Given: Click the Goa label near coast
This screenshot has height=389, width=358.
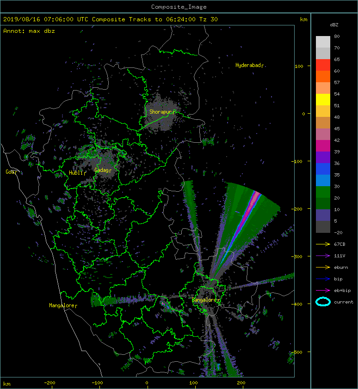Looking at the screenshot, I should tap(10, 172).
